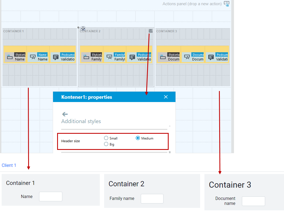Select the Docum text field icon in Container 3
Image resolution: width=284 pixels, height=218 pixels.
coord(187,57)
